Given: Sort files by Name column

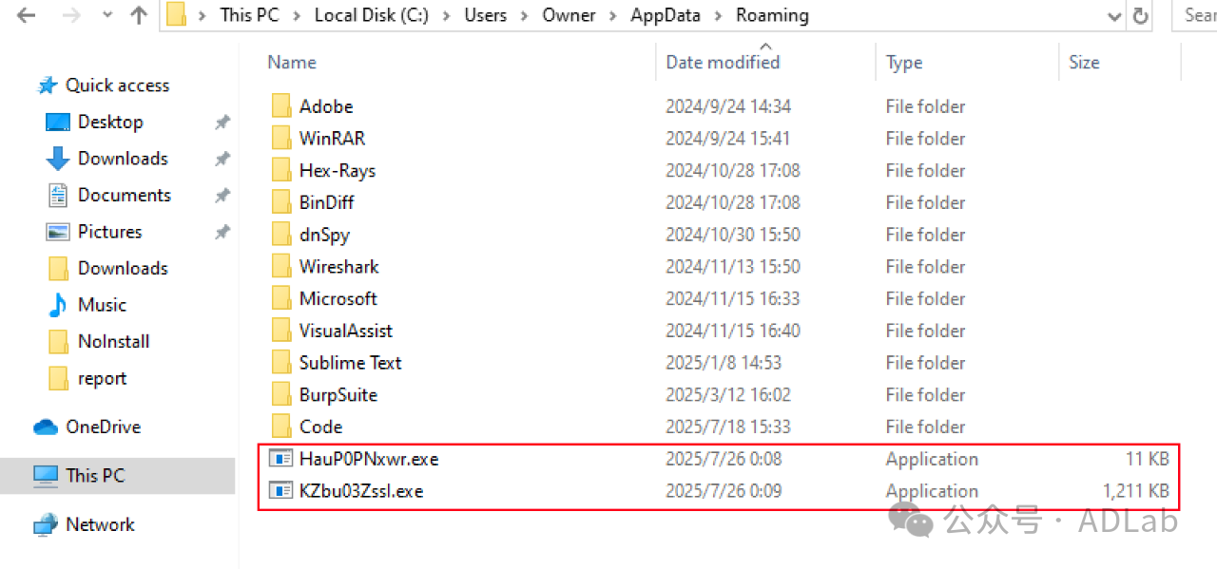Looking at the screenshot, I should coord(292,63).
